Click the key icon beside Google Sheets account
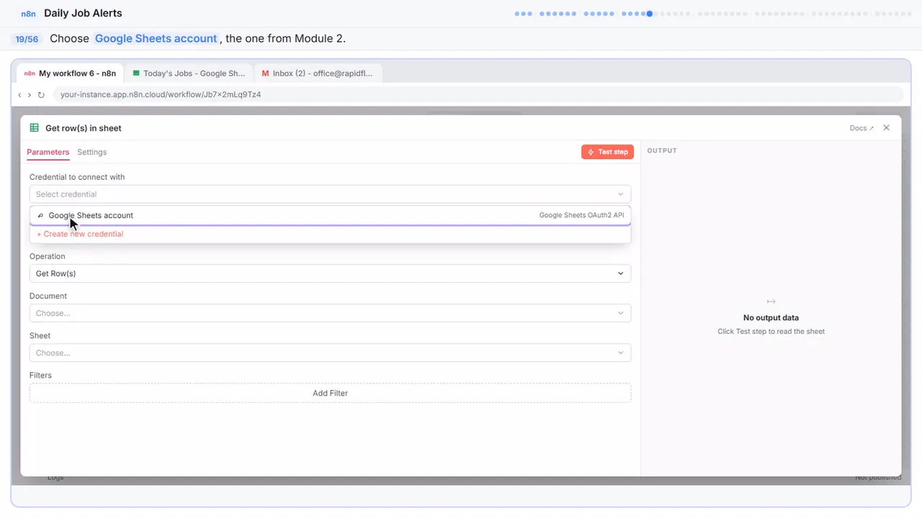922x518 pixels. 40,215
